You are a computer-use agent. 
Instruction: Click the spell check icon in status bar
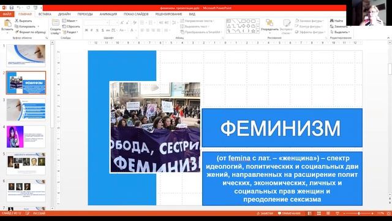[28, 214]
